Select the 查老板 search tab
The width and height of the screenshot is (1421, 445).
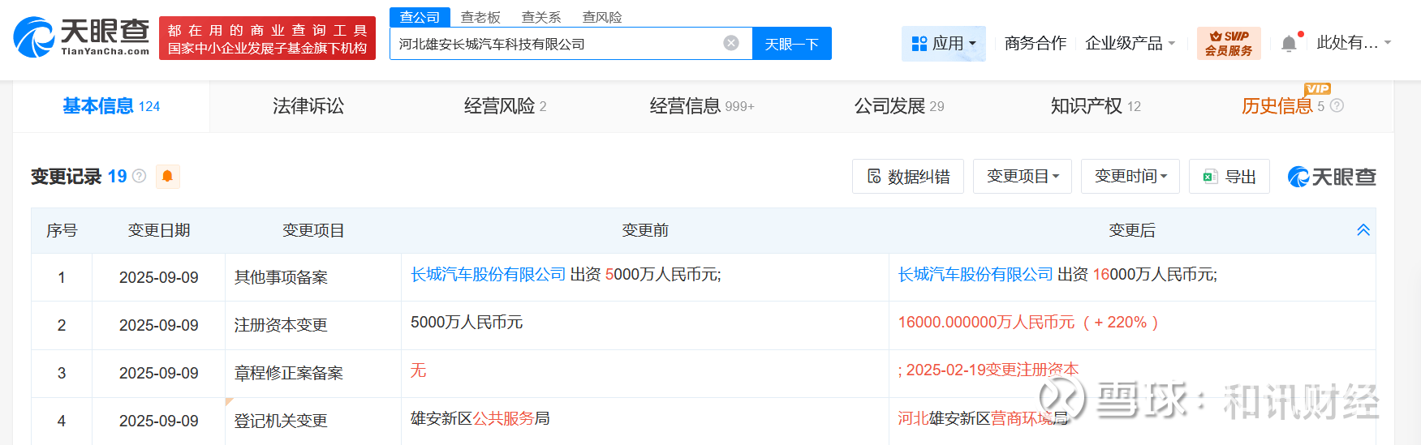[x=480, y=17]
